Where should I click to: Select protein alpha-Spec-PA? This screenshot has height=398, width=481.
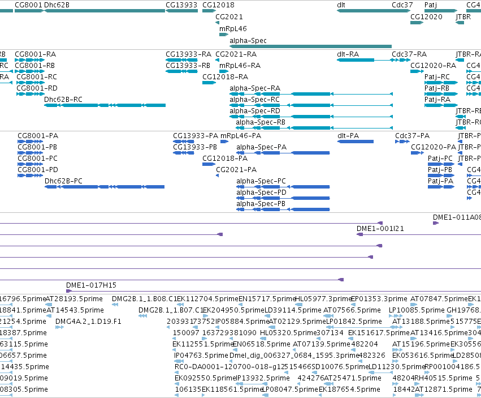coord(283,153)
